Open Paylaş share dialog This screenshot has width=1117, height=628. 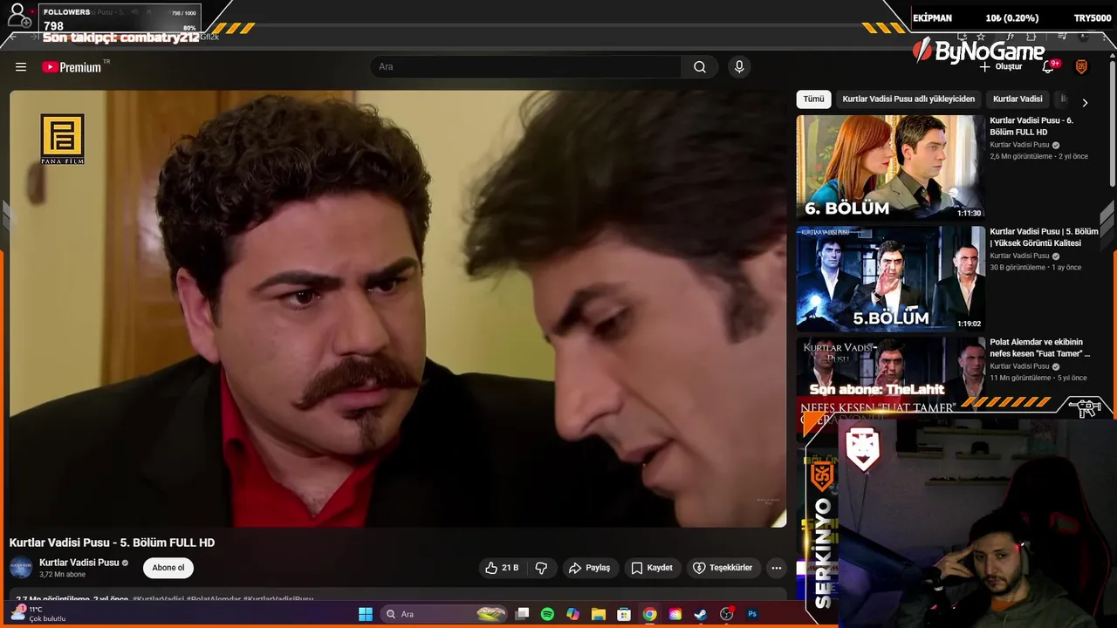[589, 568]
